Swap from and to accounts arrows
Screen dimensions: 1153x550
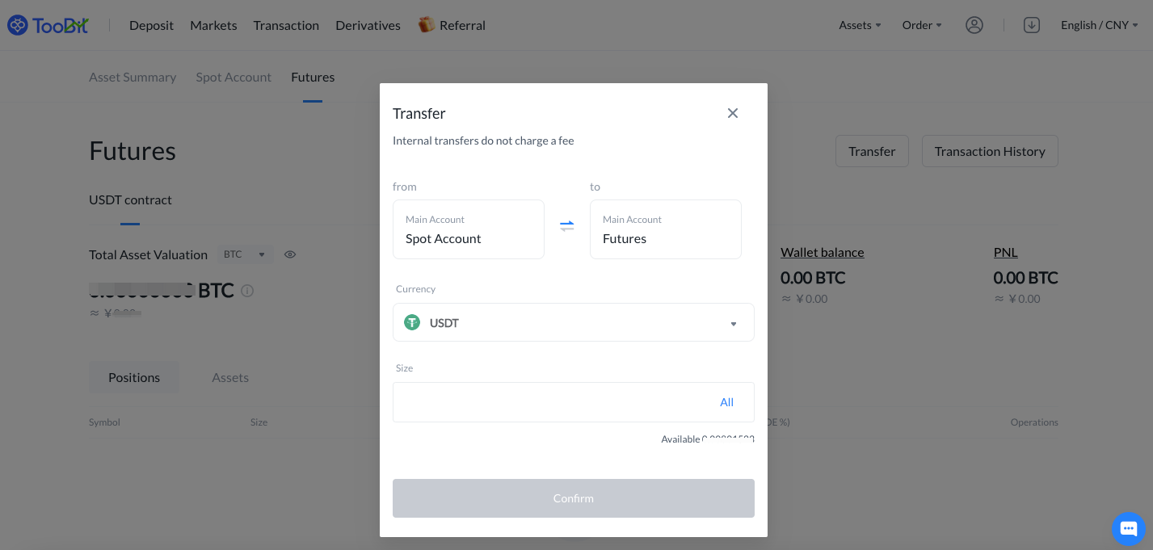tap(567, 226)
